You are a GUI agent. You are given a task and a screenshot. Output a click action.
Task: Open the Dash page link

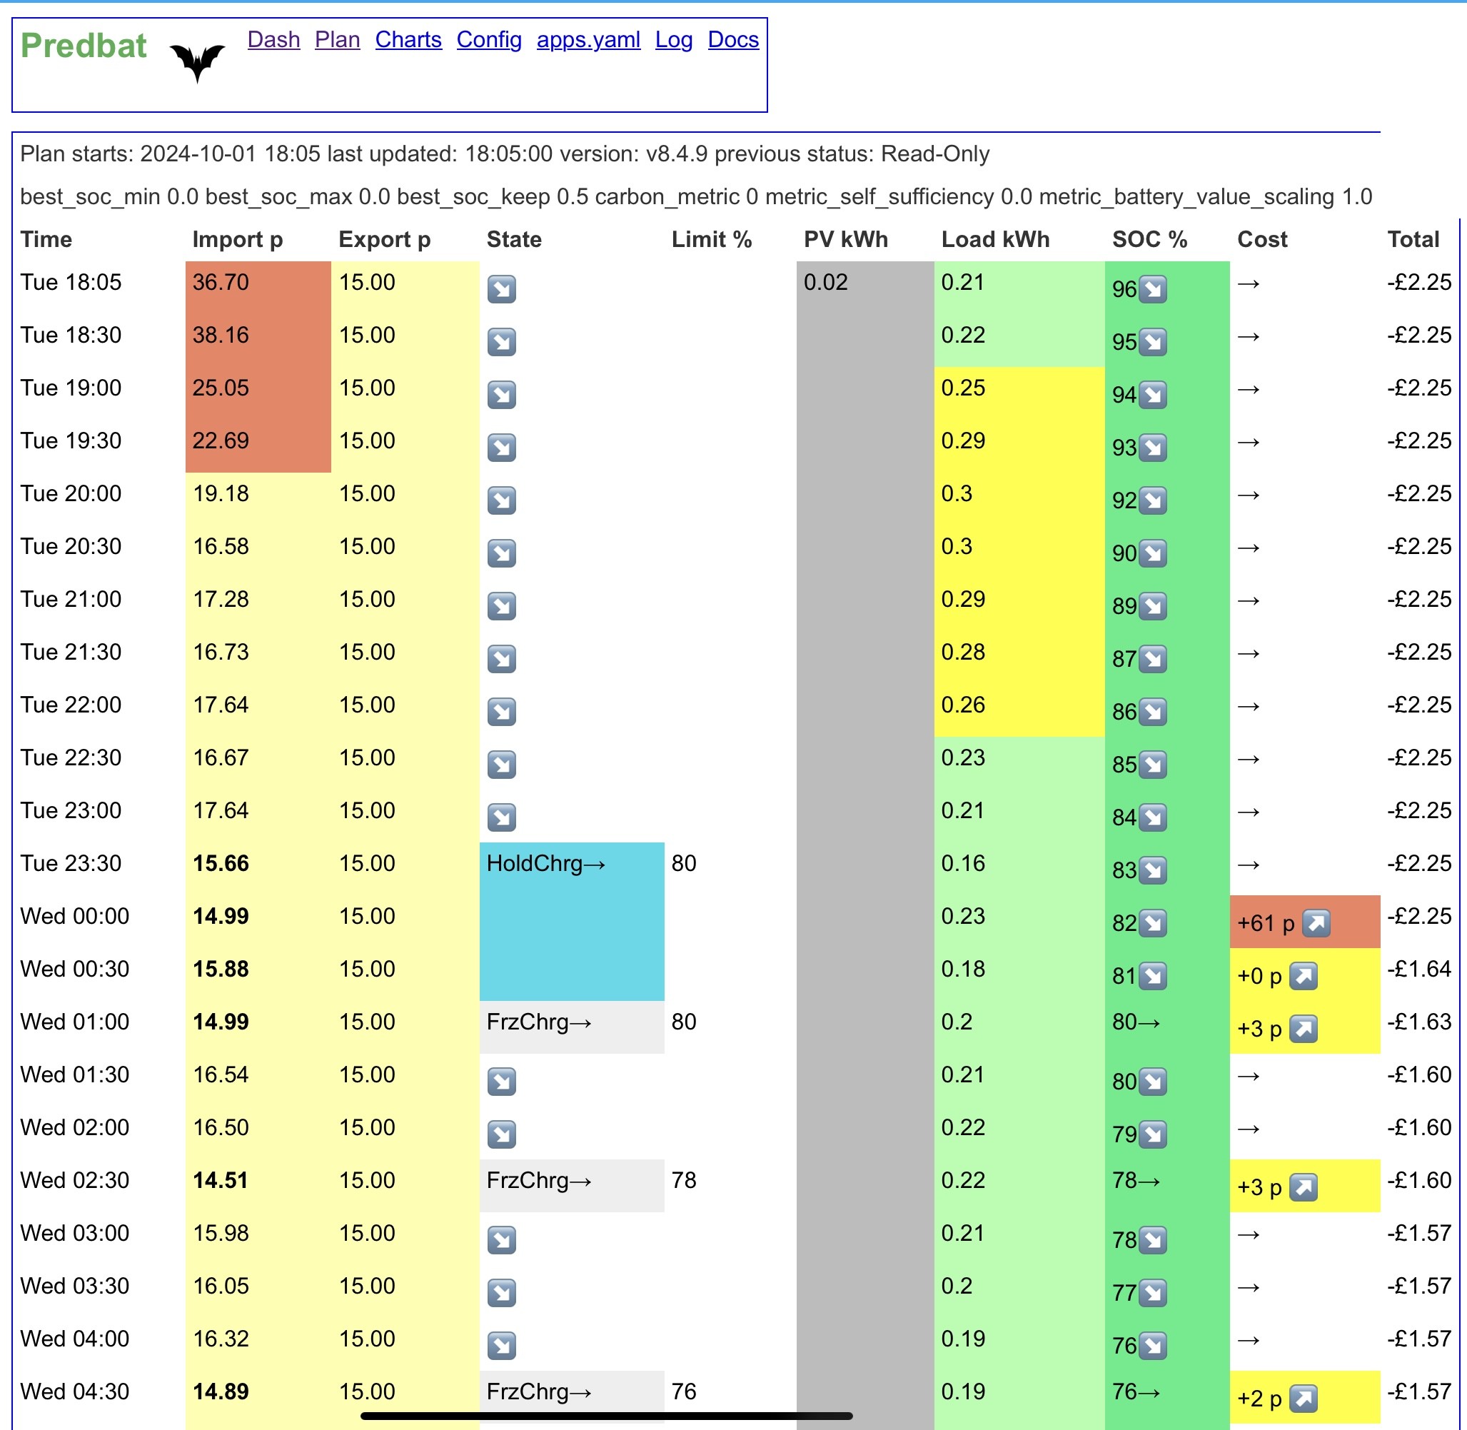tap(273, 39)
